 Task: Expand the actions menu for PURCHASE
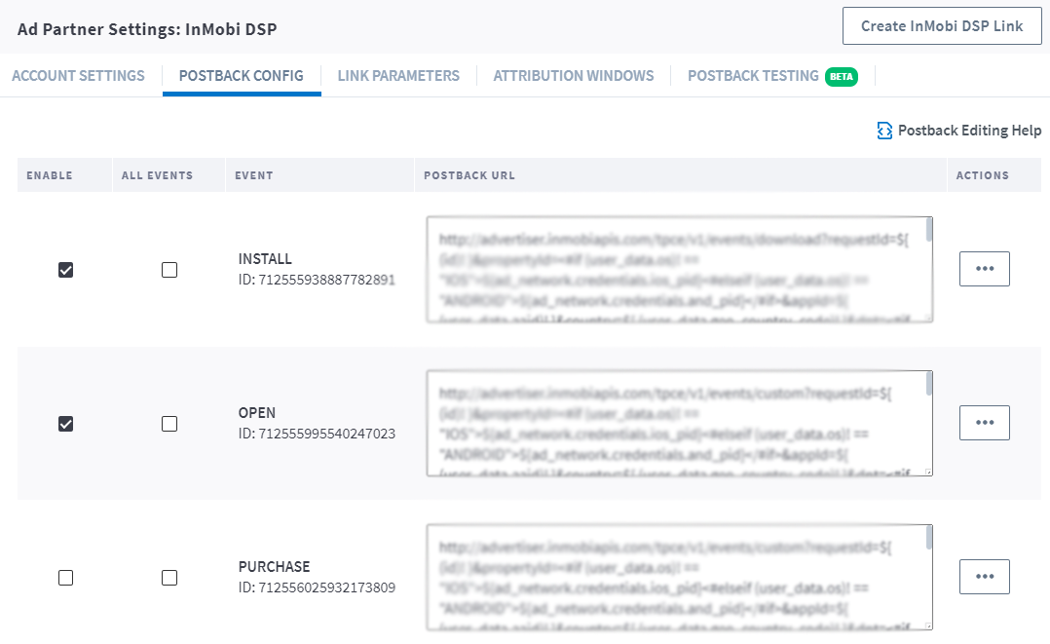coord(985,577)
